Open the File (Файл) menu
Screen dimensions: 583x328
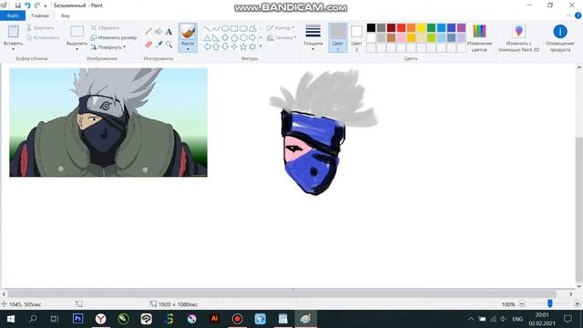pos(13,15)
